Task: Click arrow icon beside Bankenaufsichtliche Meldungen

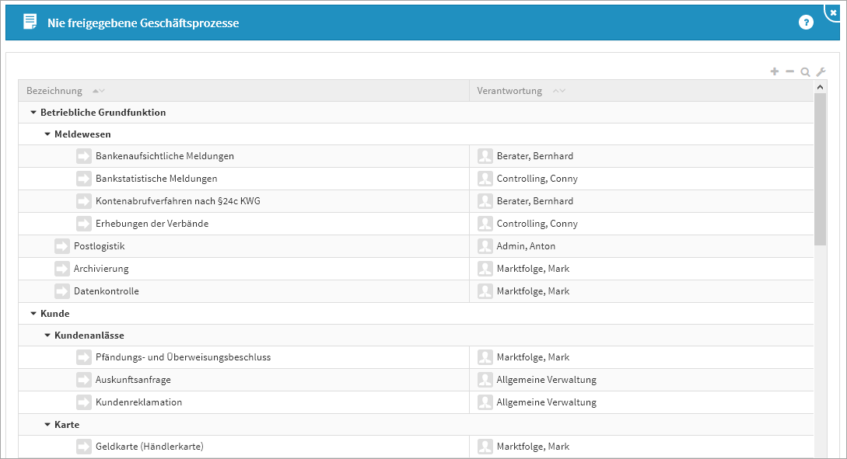Action: click(84, 156)
